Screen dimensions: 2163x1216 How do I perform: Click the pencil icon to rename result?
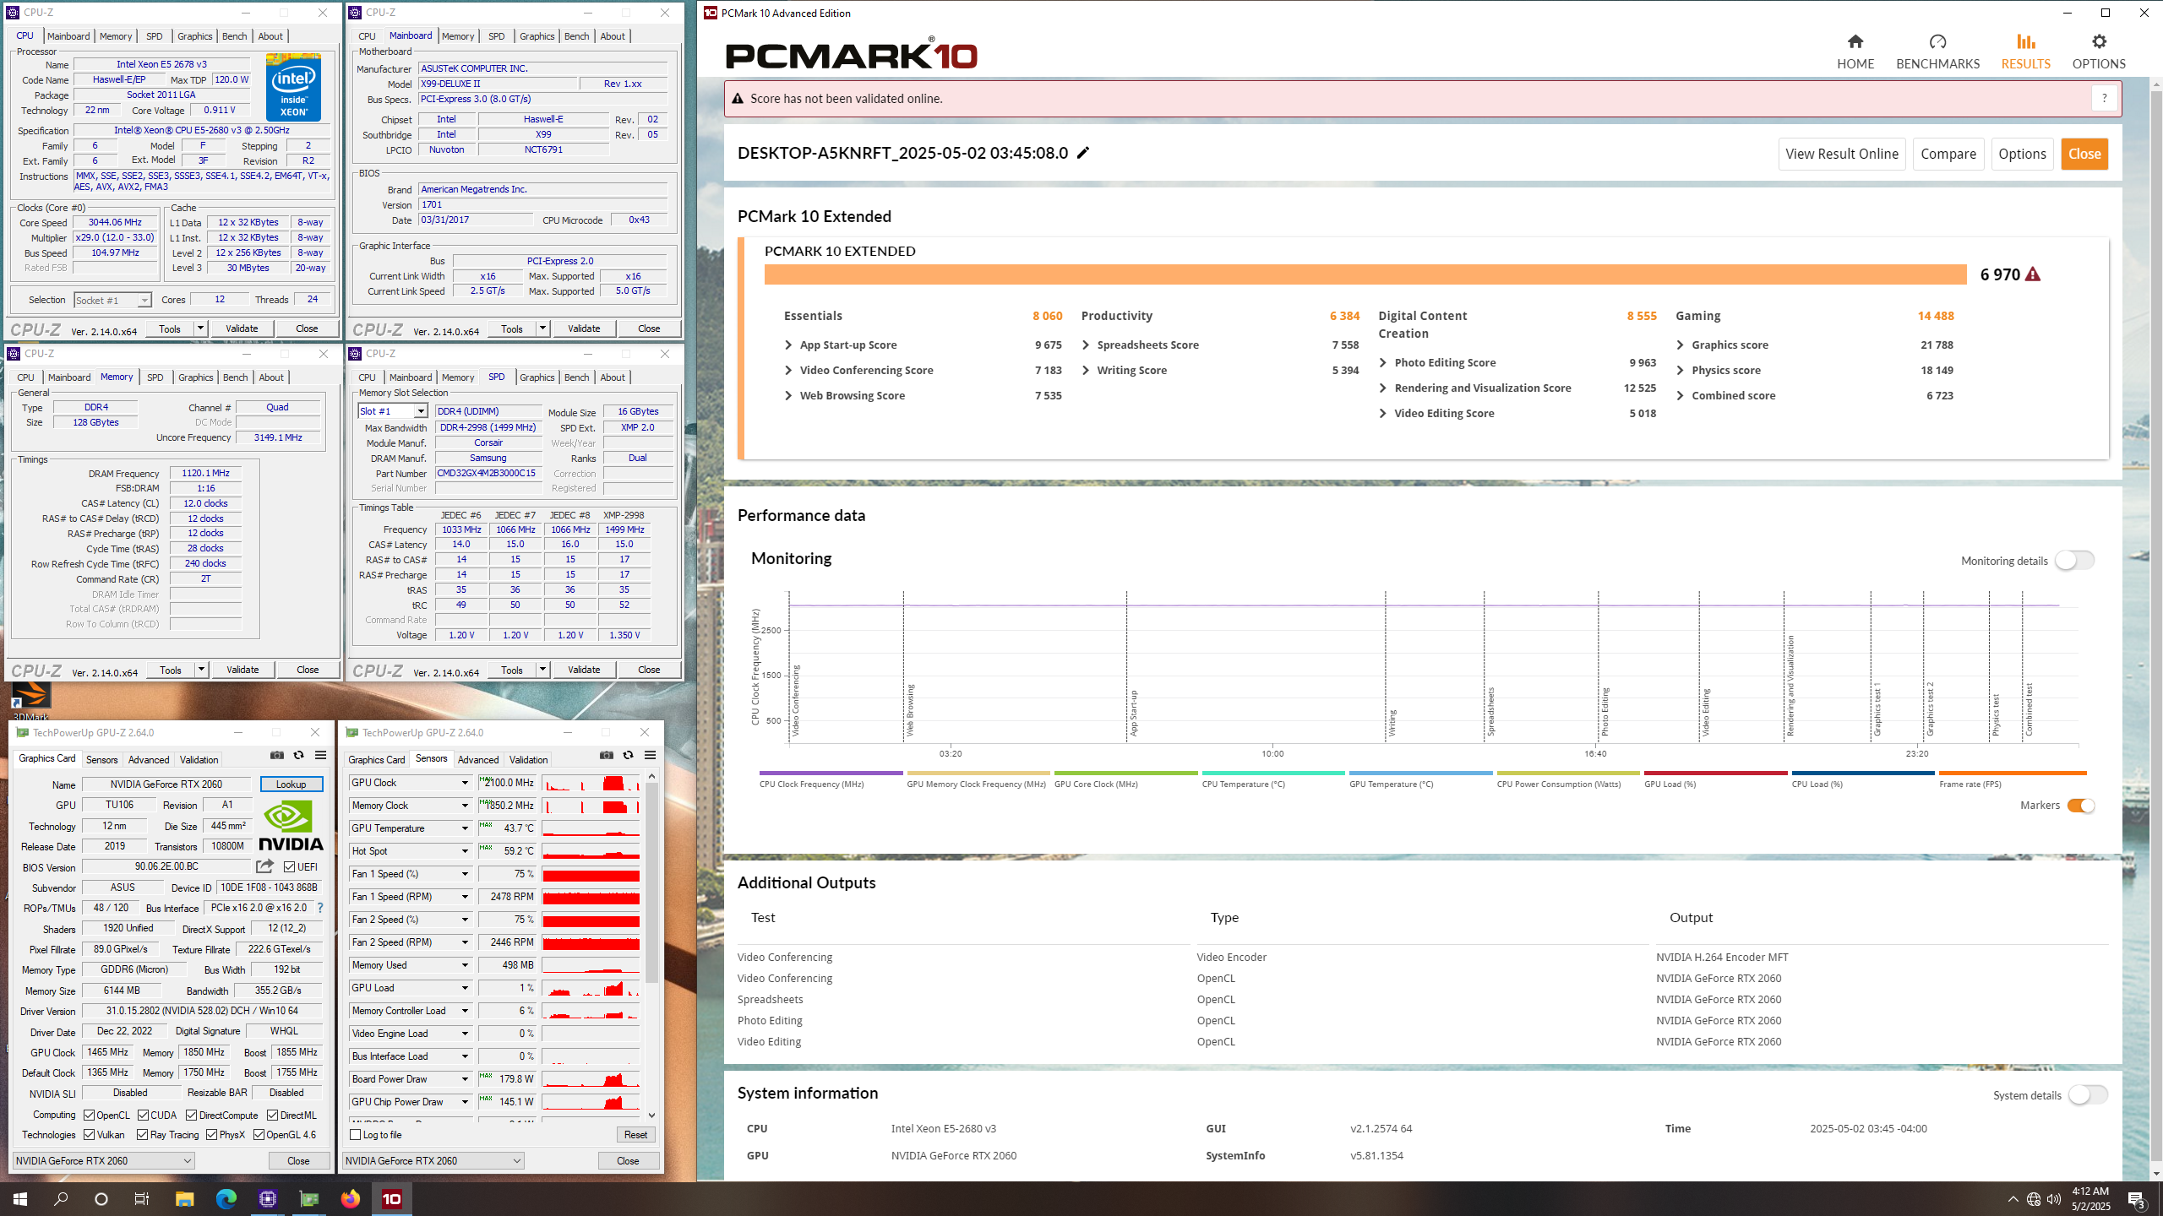(1083, 153)
